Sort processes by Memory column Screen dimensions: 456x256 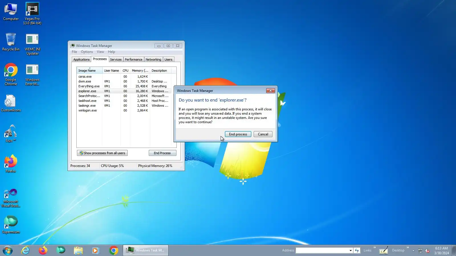(x=140, y=71)
